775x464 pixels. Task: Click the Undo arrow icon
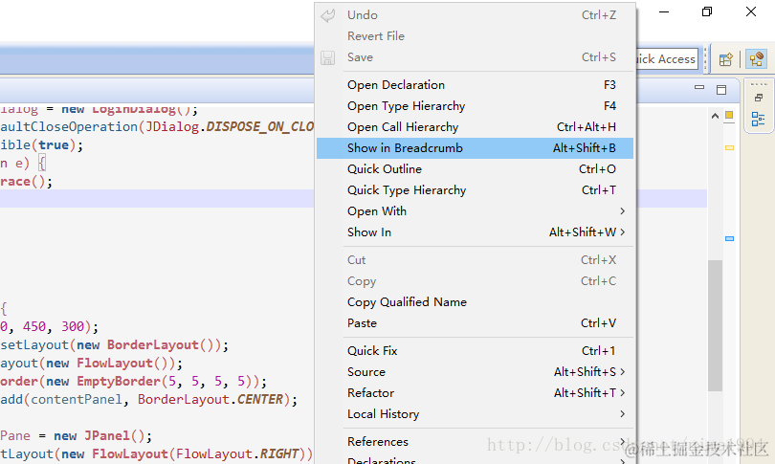point(327,15)
